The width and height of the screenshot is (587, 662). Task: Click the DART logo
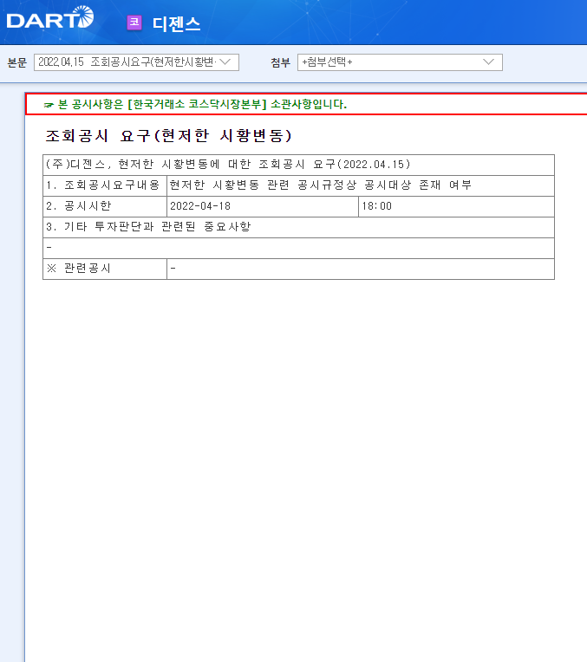(x=50, y=18)
